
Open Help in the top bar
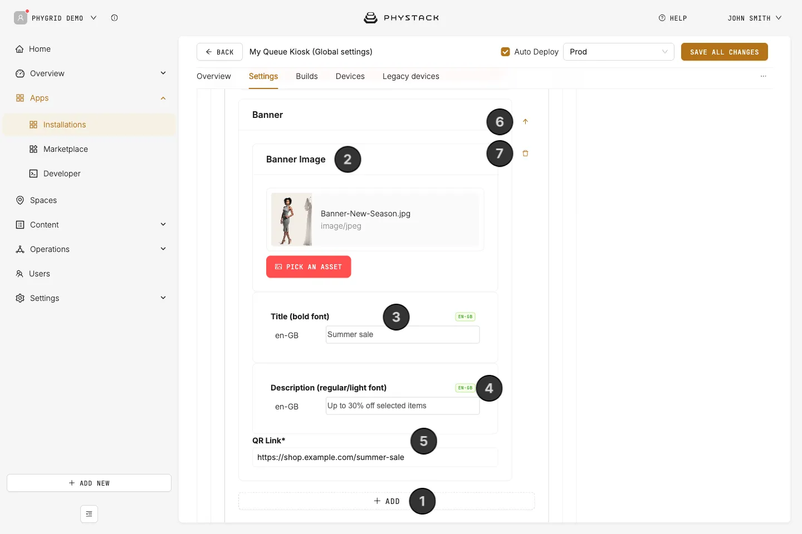(x=673, y=18)
